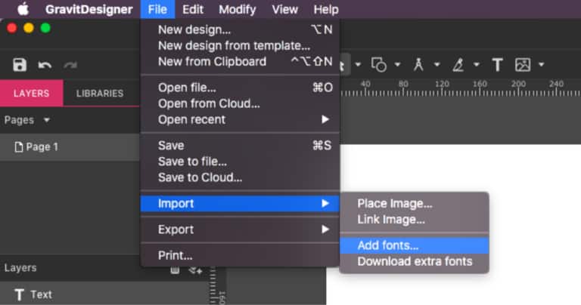Click Download extra fonts option
The image size is (581, 305).
[414, 261]
